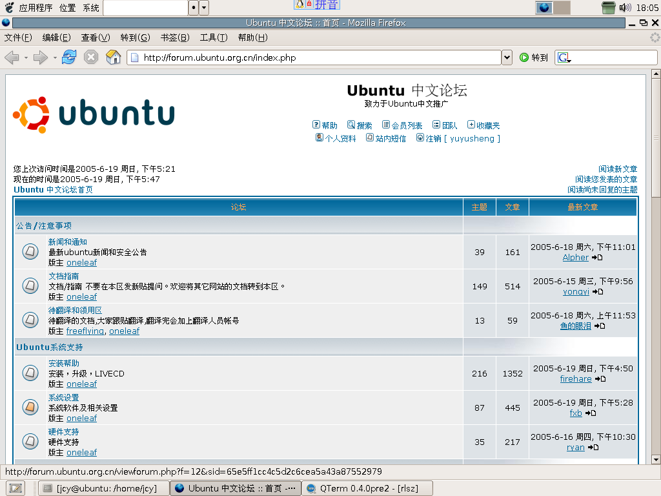
Task: Click the stop loading icon
Action: pyautogui.click(x=91, y=57)
